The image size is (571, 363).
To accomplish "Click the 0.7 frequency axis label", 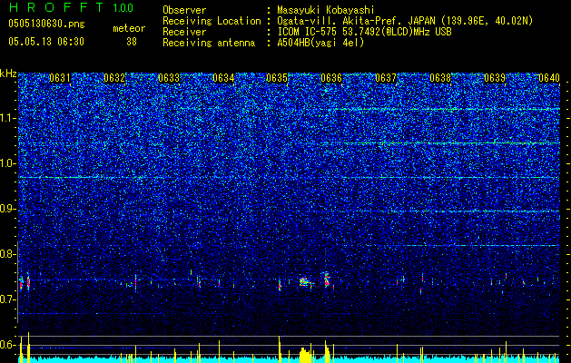I will (x=7, y=299).
